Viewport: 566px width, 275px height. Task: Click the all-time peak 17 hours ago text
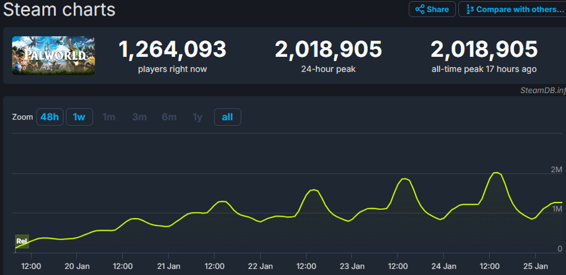pyautogui.click(x=484, y=69)
